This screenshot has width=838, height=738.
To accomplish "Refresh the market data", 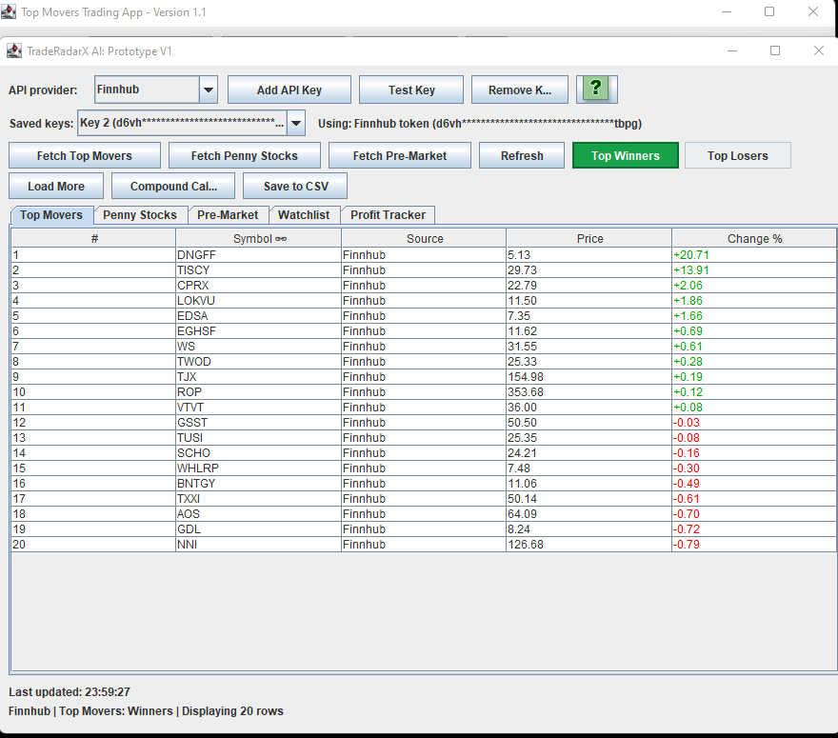I will click(521, 154).
